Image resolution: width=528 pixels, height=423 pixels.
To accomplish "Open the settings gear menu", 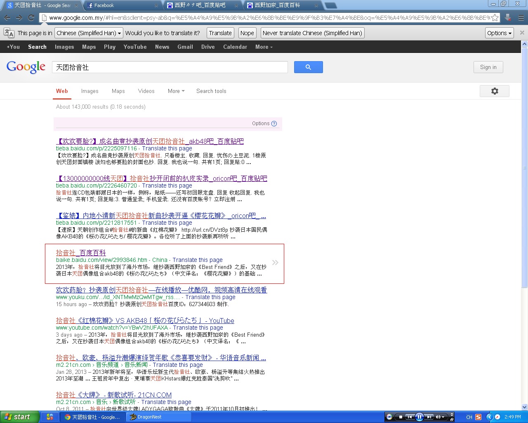I will click(494, 91).
